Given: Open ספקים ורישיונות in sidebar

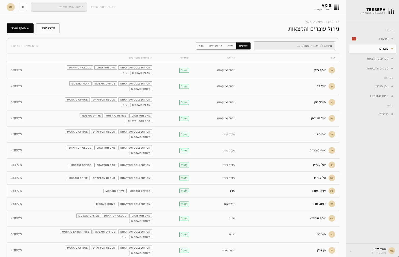Looking at the screenshot, I should click(372, 68).
